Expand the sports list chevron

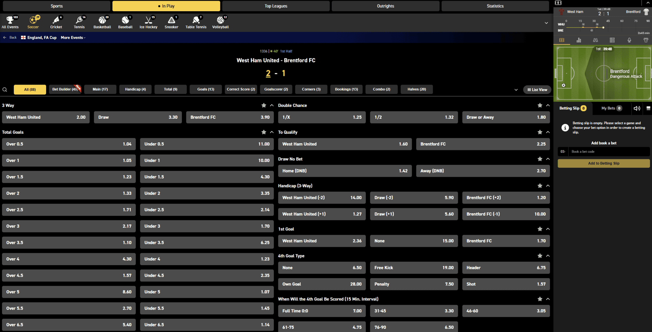point(546,23)
